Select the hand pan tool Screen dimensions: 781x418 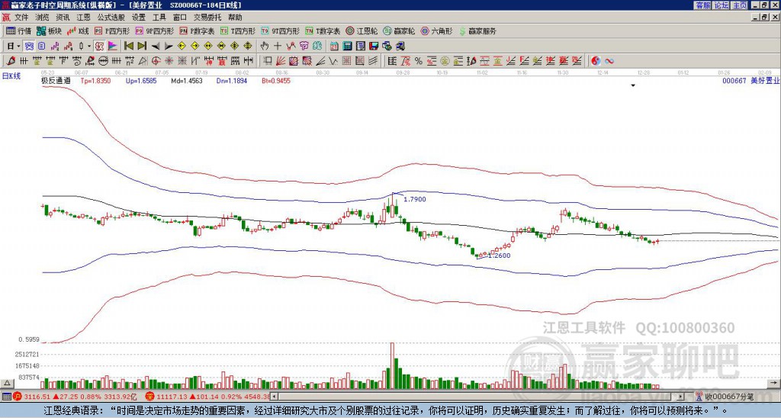click(265, 47)
